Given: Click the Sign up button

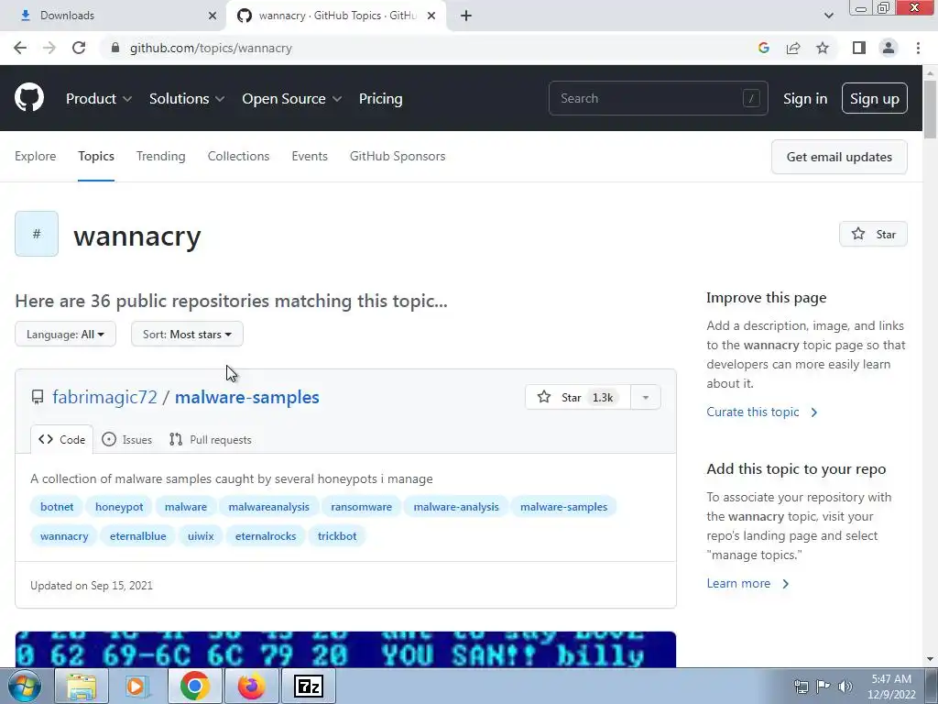Looking at the screenshot, I should (x=875, y=98).
